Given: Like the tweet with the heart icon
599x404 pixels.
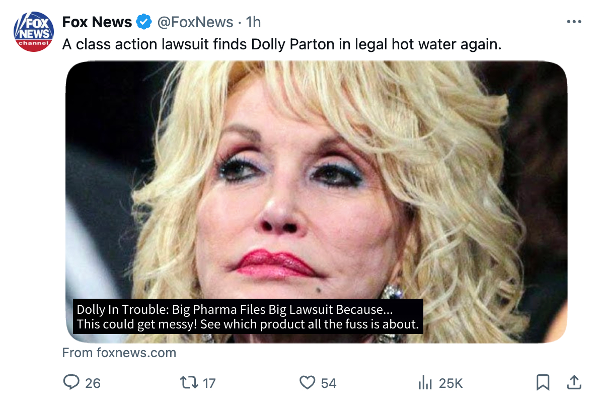Looking at the screenshot, I should point(307,383).
